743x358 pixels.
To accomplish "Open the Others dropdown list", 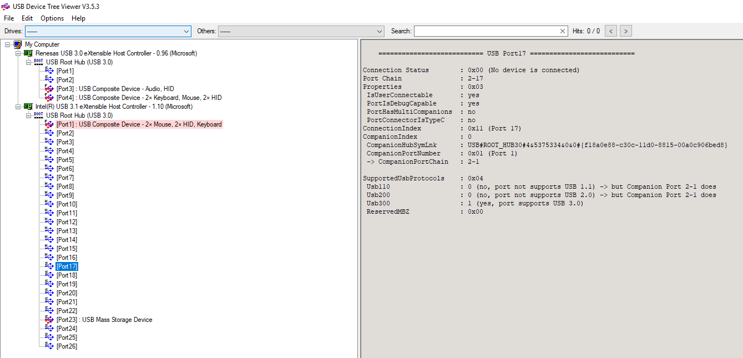I will point(380,31).
